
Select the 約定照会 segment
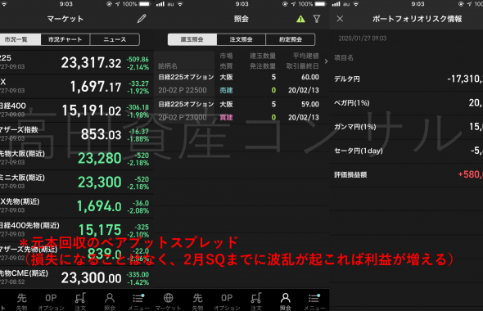point(291,39)
